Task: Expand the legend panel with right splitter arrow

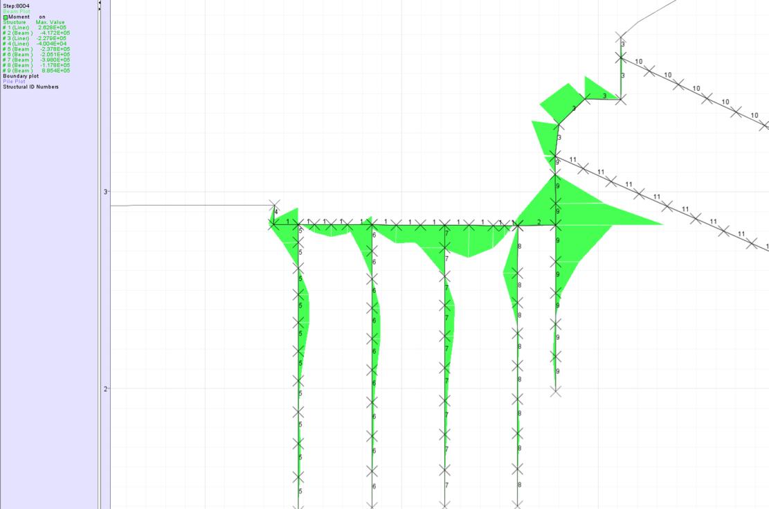Action: pyautogui.click(x=100, y=8)
